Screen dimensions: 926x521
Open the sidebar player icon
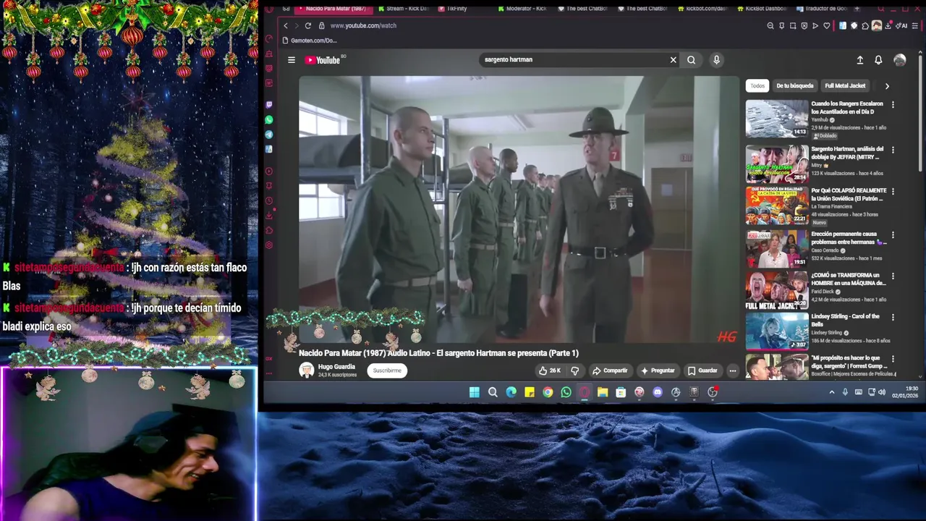pos(269,171)
